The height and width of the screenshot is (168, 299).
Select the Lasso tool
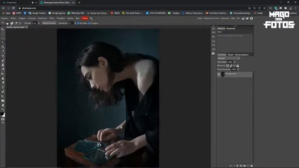tap(3, 38)
